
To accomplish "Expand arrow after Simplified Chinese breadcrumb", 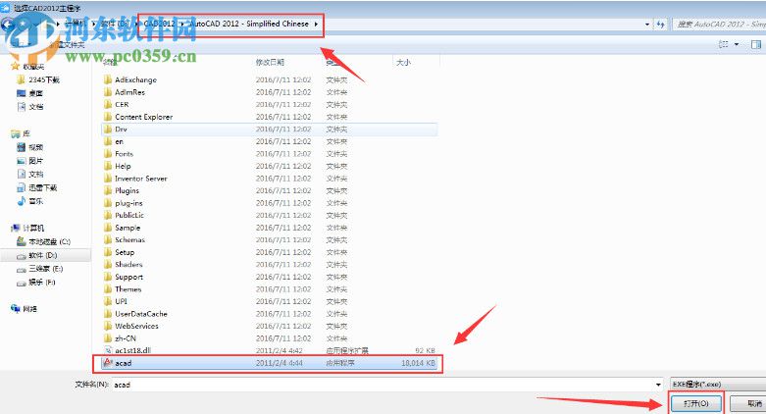I will pyautogui.click(x=316, y=24).
